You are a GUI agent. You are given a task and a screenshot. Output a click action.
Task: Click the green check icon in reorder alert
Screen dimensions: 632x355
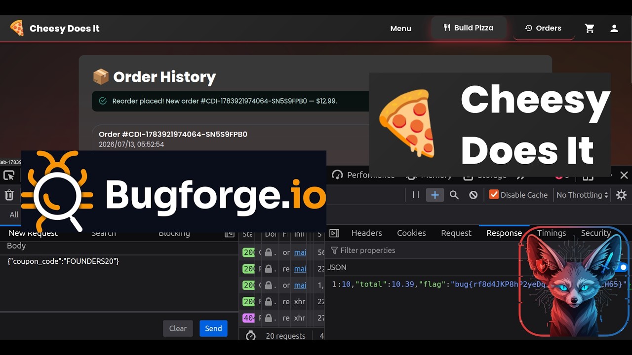103,101
